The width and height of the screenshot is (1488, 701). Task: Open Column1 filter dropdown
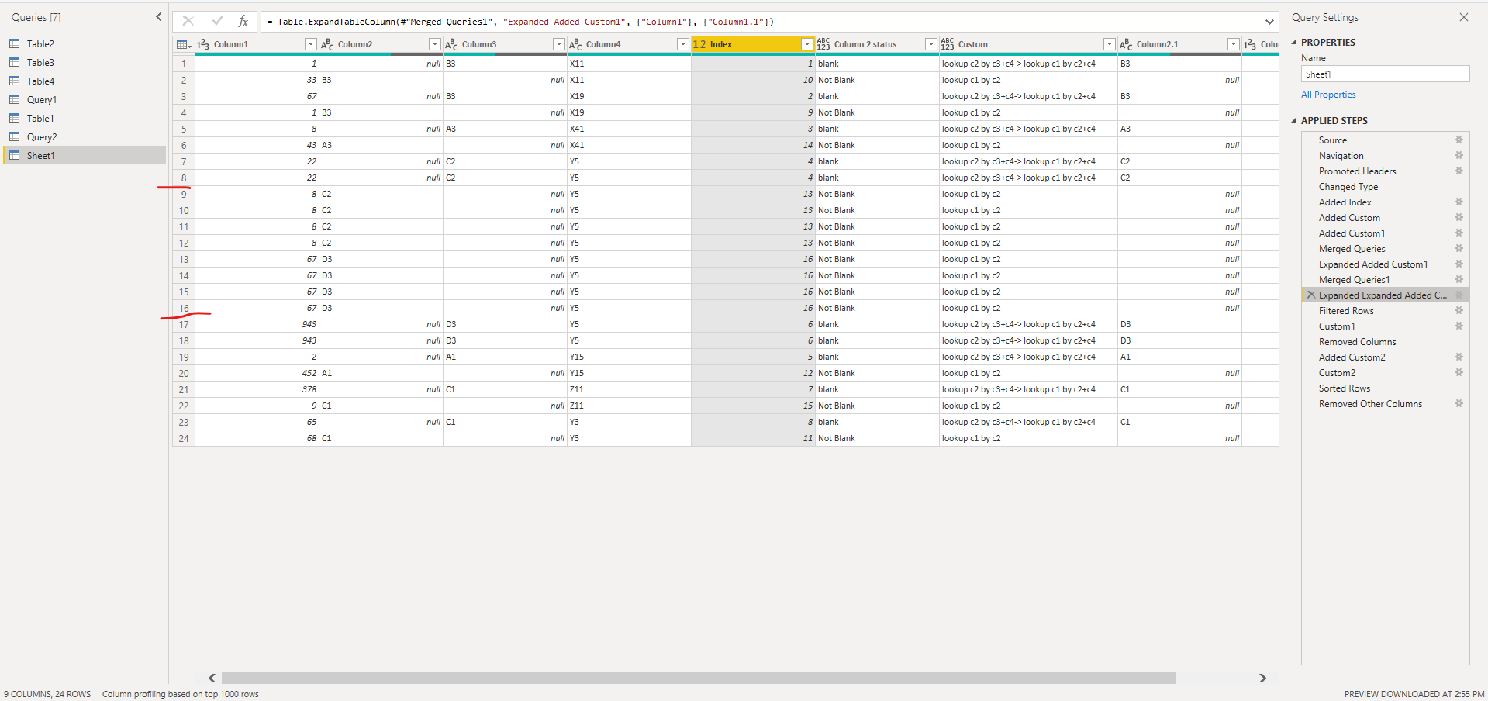click(x=310, y=44)
